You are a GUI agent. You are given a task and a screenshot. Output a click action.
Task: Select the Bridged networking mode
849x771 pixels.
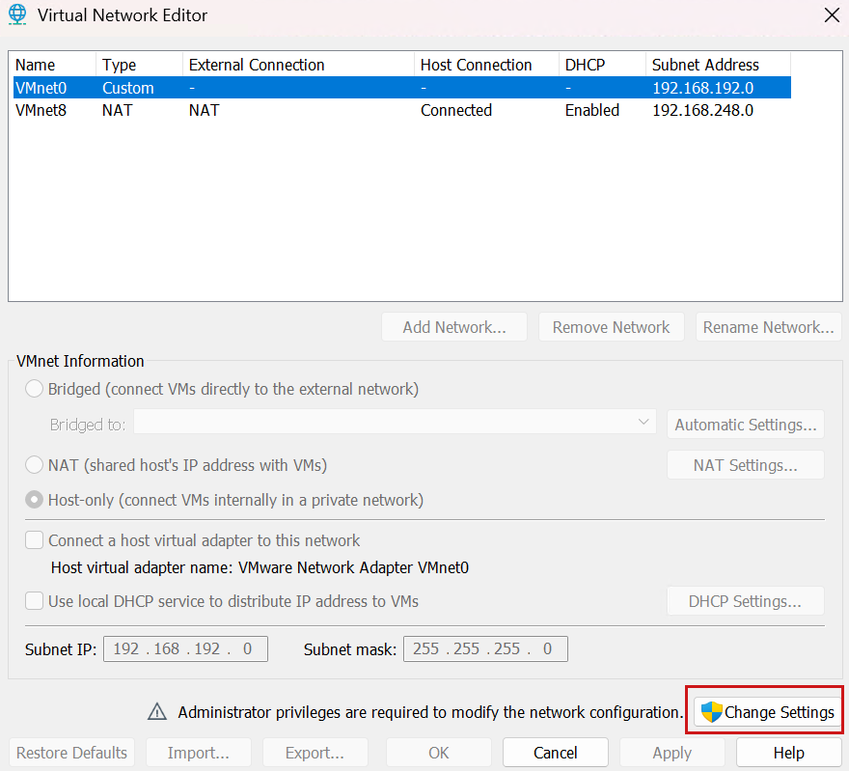click(34, 389)
